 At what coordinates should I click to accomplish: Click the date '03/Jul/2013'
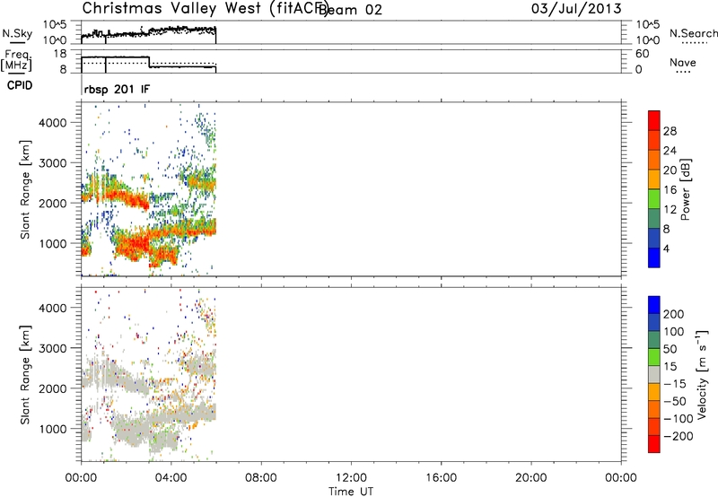point(576,9)
